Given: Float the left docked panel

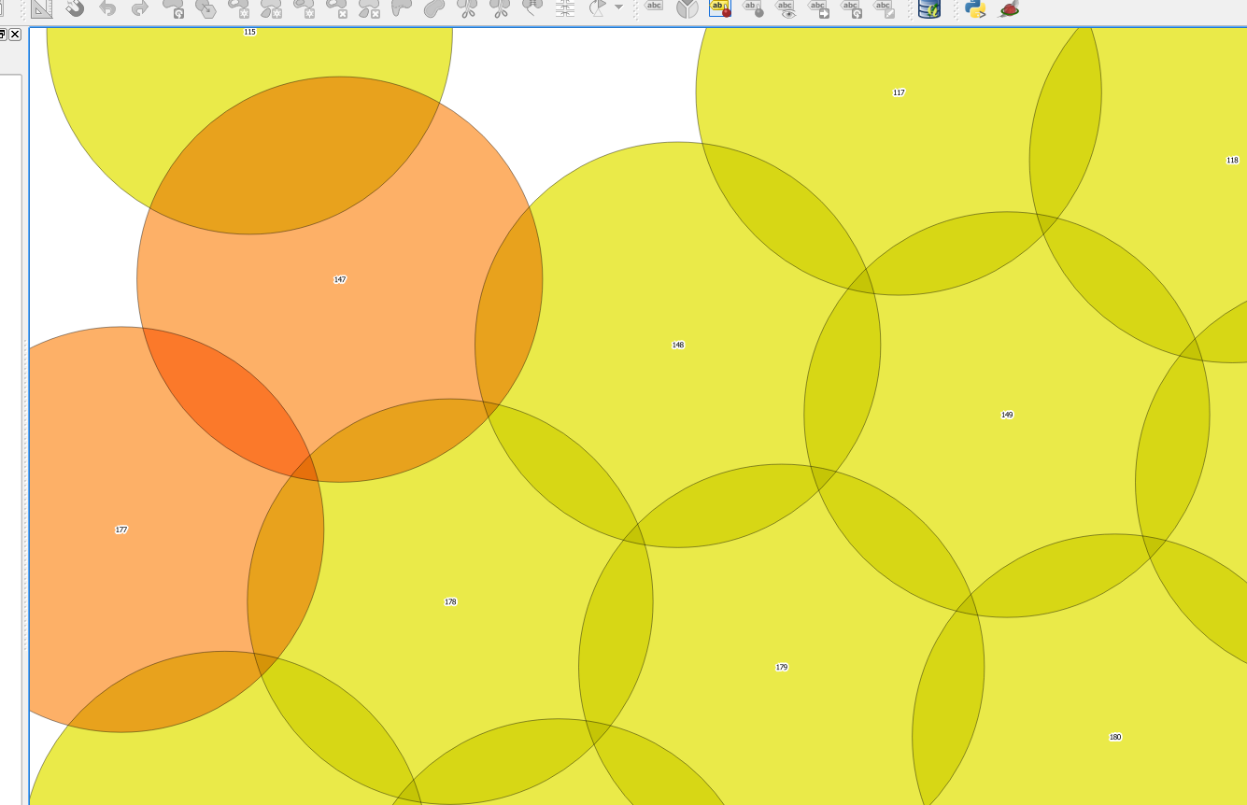Looking at the screenshot, I should click(3, 34).
